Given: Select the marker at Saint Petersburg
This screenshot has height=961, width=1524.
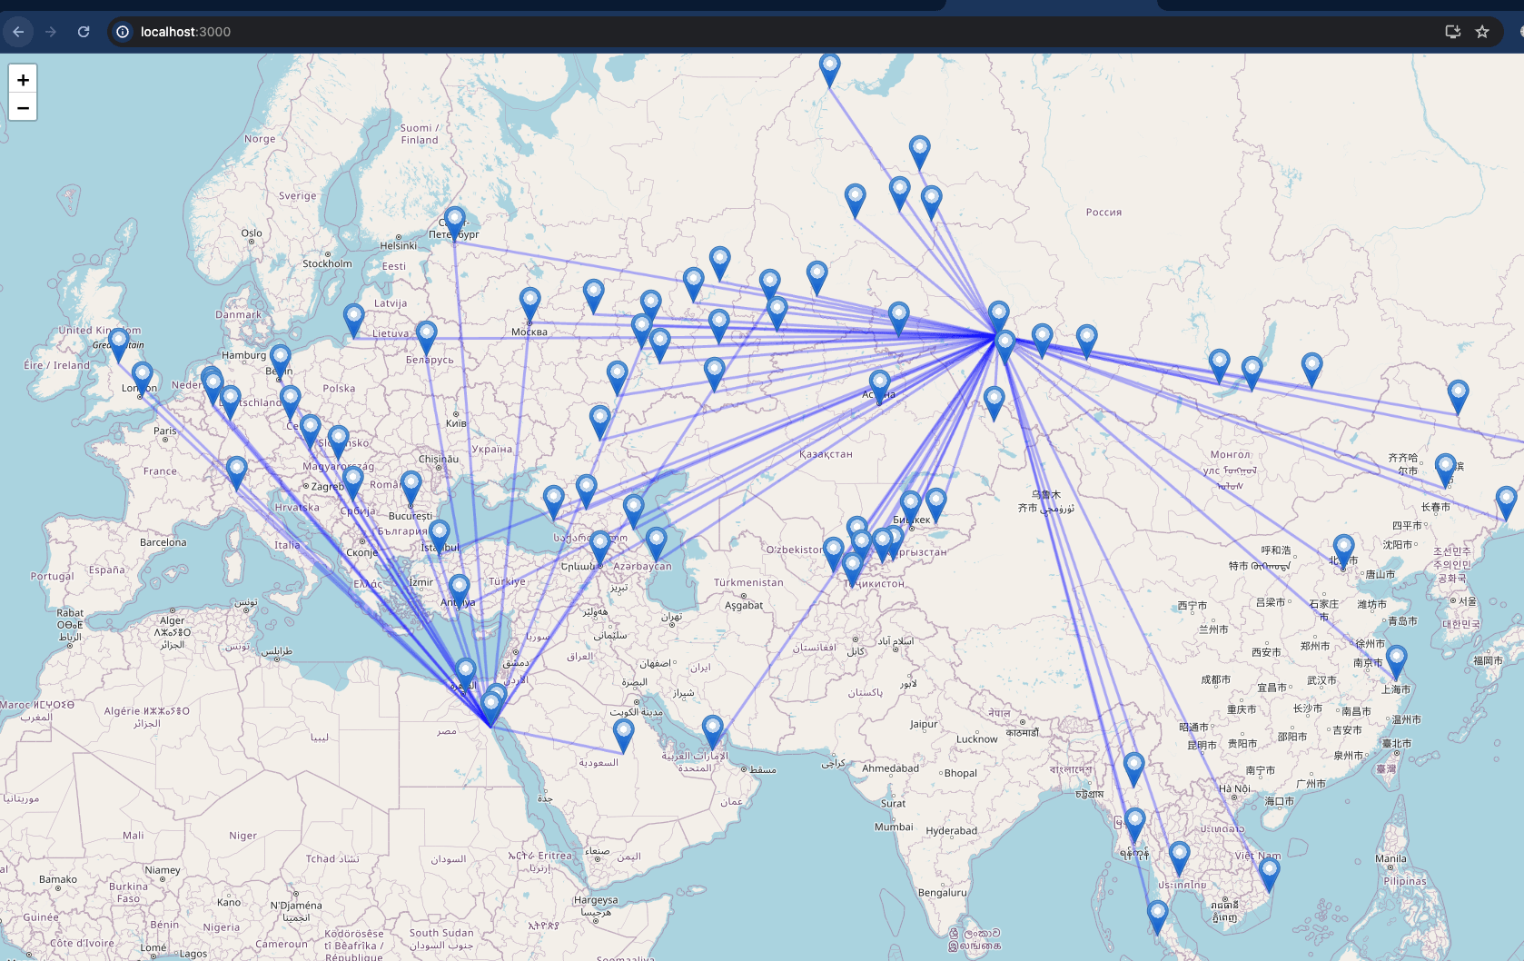Looking at the screenshot, I should point(455,222).
